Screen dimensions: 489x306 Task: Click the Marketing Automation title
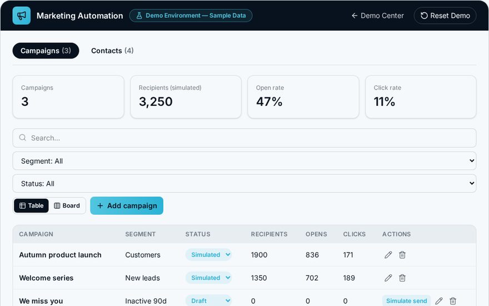tap(80, 16)
